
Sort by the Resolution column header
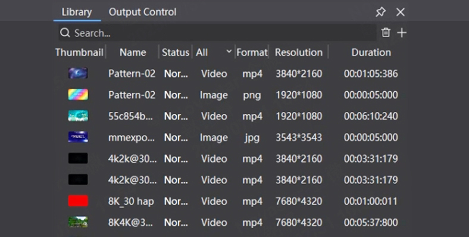299,52
